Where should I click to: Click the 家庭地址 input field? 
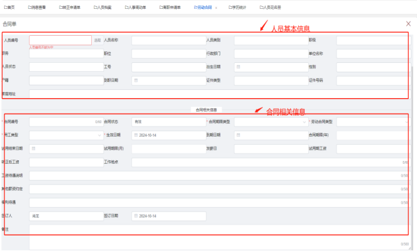click(220, 94)
